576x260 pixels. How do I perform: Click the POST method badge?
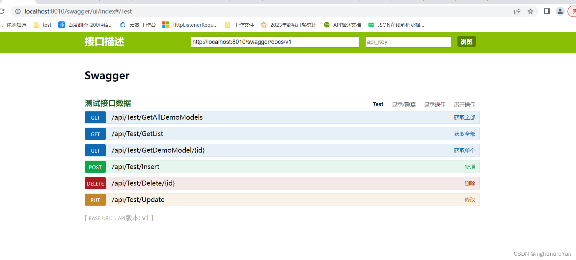pyautogui.click(x=95, y=167)
